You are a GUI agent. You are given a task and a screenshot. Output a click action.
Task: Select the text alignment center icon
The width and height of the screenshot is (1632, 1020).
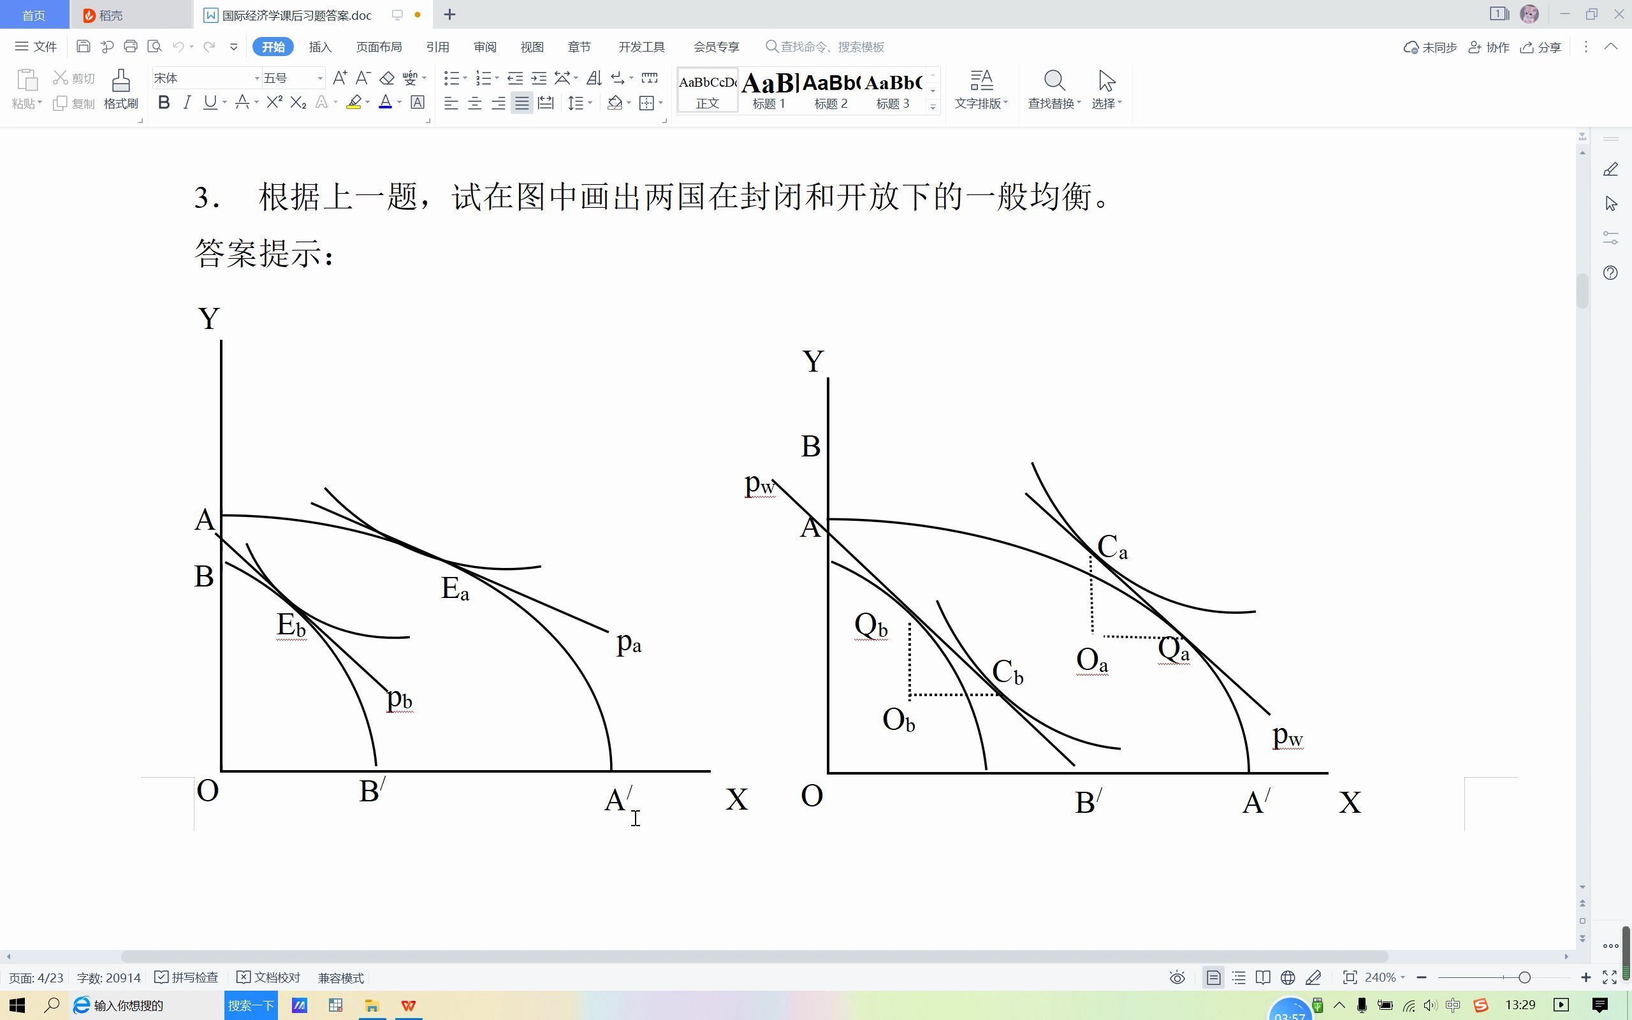[x=475, y=103]
